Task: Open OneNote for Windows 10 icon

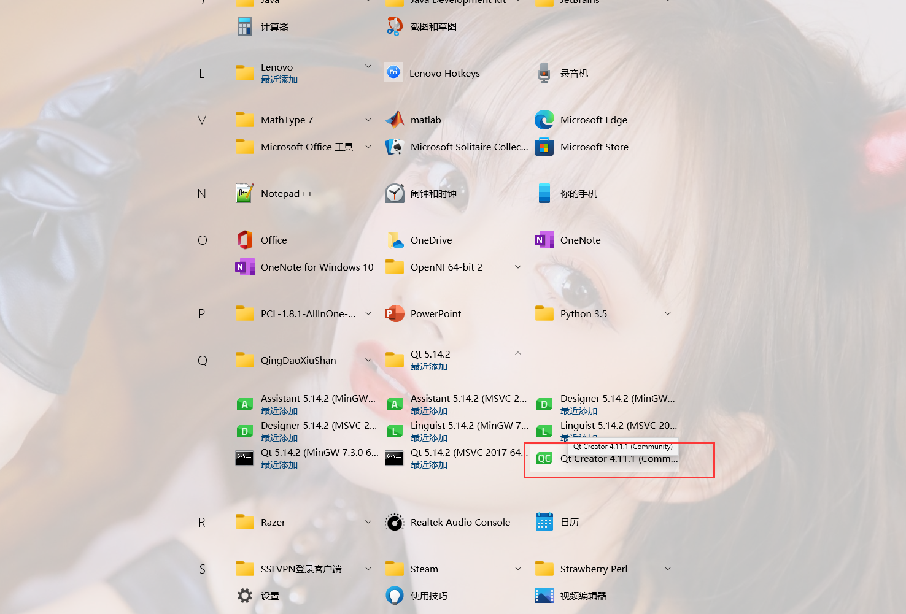Action: tap(245, 267)
